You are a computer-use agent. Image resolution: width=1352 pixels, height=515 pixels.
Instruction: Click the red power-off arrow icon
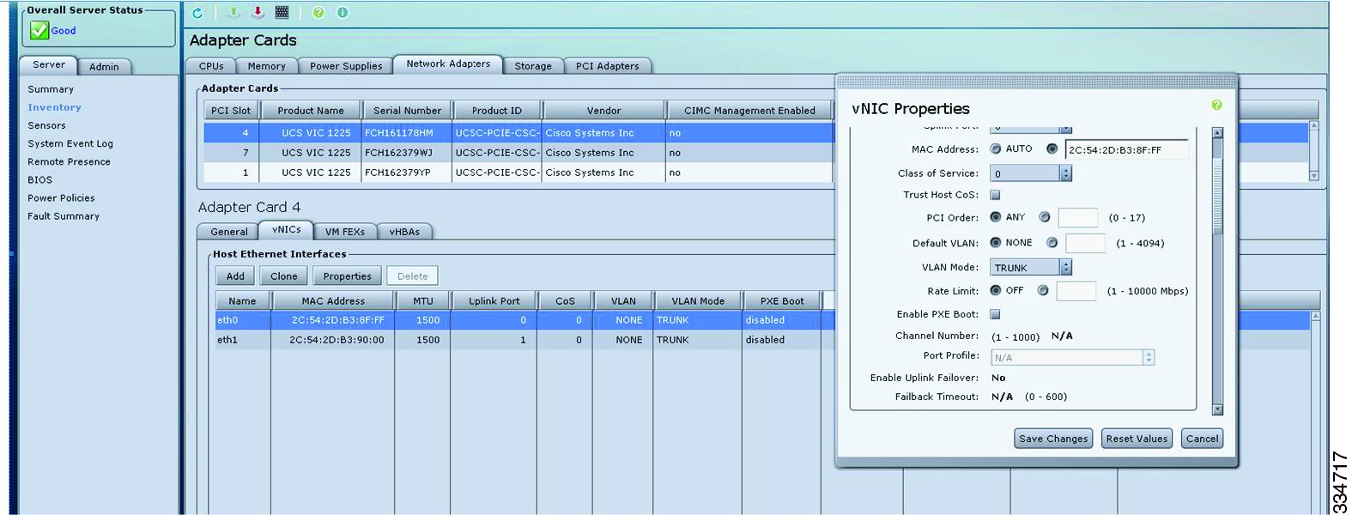coord(258,12)
